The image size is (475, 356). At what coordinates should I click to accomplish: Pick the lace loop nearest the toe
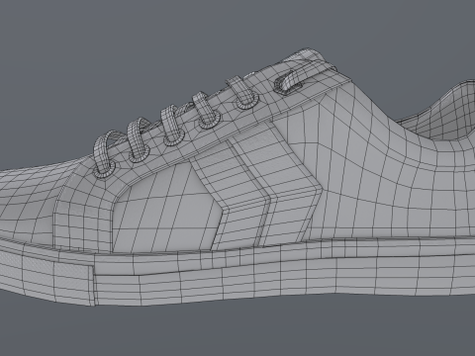(104, 154)
